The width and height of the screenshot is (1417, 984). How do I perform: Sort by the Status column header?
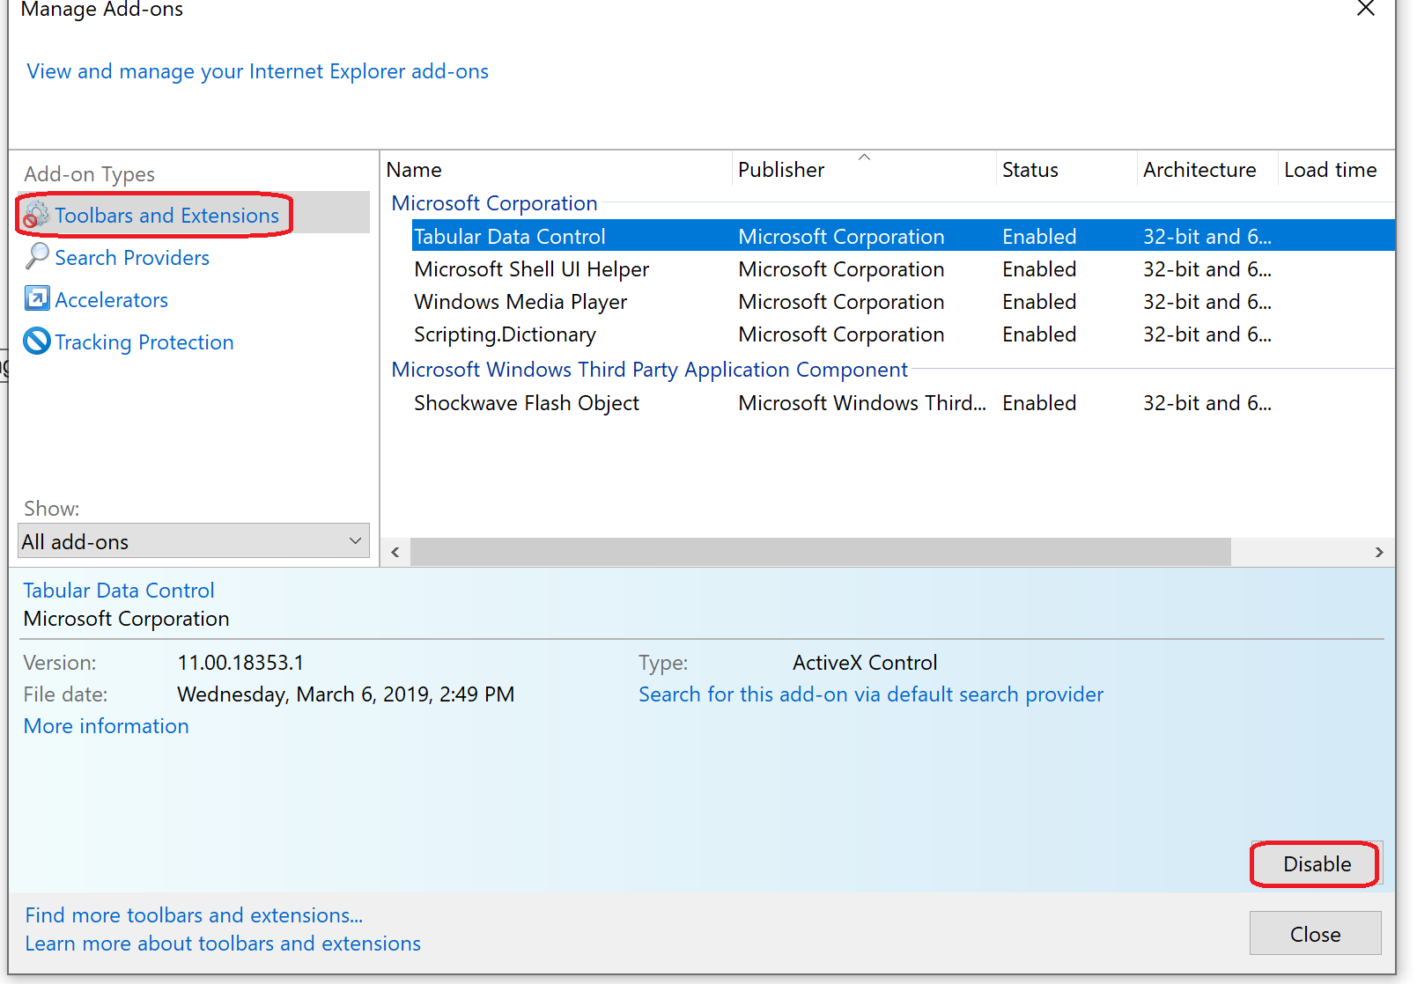pos(1066,169)
